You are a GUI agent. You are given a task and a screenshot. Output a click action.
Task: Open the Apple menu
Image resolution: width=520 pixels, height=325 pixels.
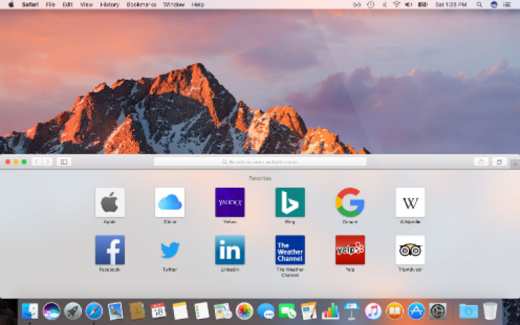[11, 5]
